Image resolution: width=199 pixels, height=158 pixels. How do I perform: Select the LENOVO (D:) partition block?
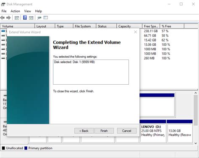tap(153, 131)
